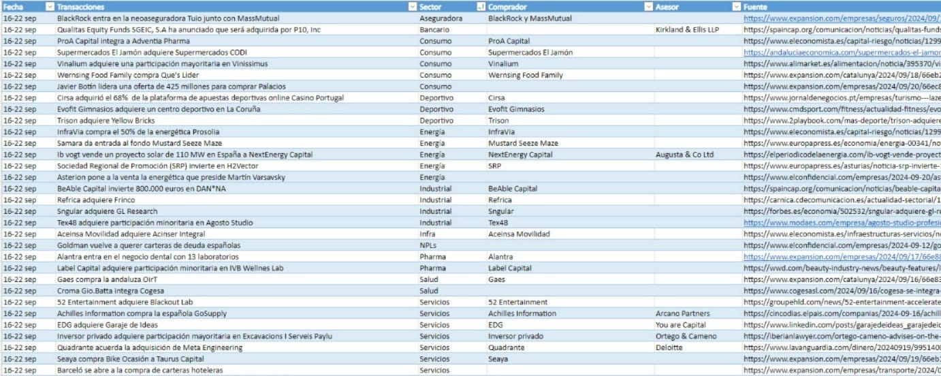This screenshot has width=941, height=376.
Task: Select 'Goldman vuelve a querer carteras' cell
Action: [236, 245]
